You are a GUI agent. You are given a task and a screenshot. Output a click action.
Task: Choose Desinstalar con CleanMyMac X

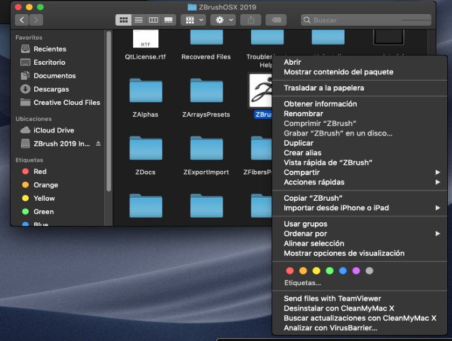[360, 309]
